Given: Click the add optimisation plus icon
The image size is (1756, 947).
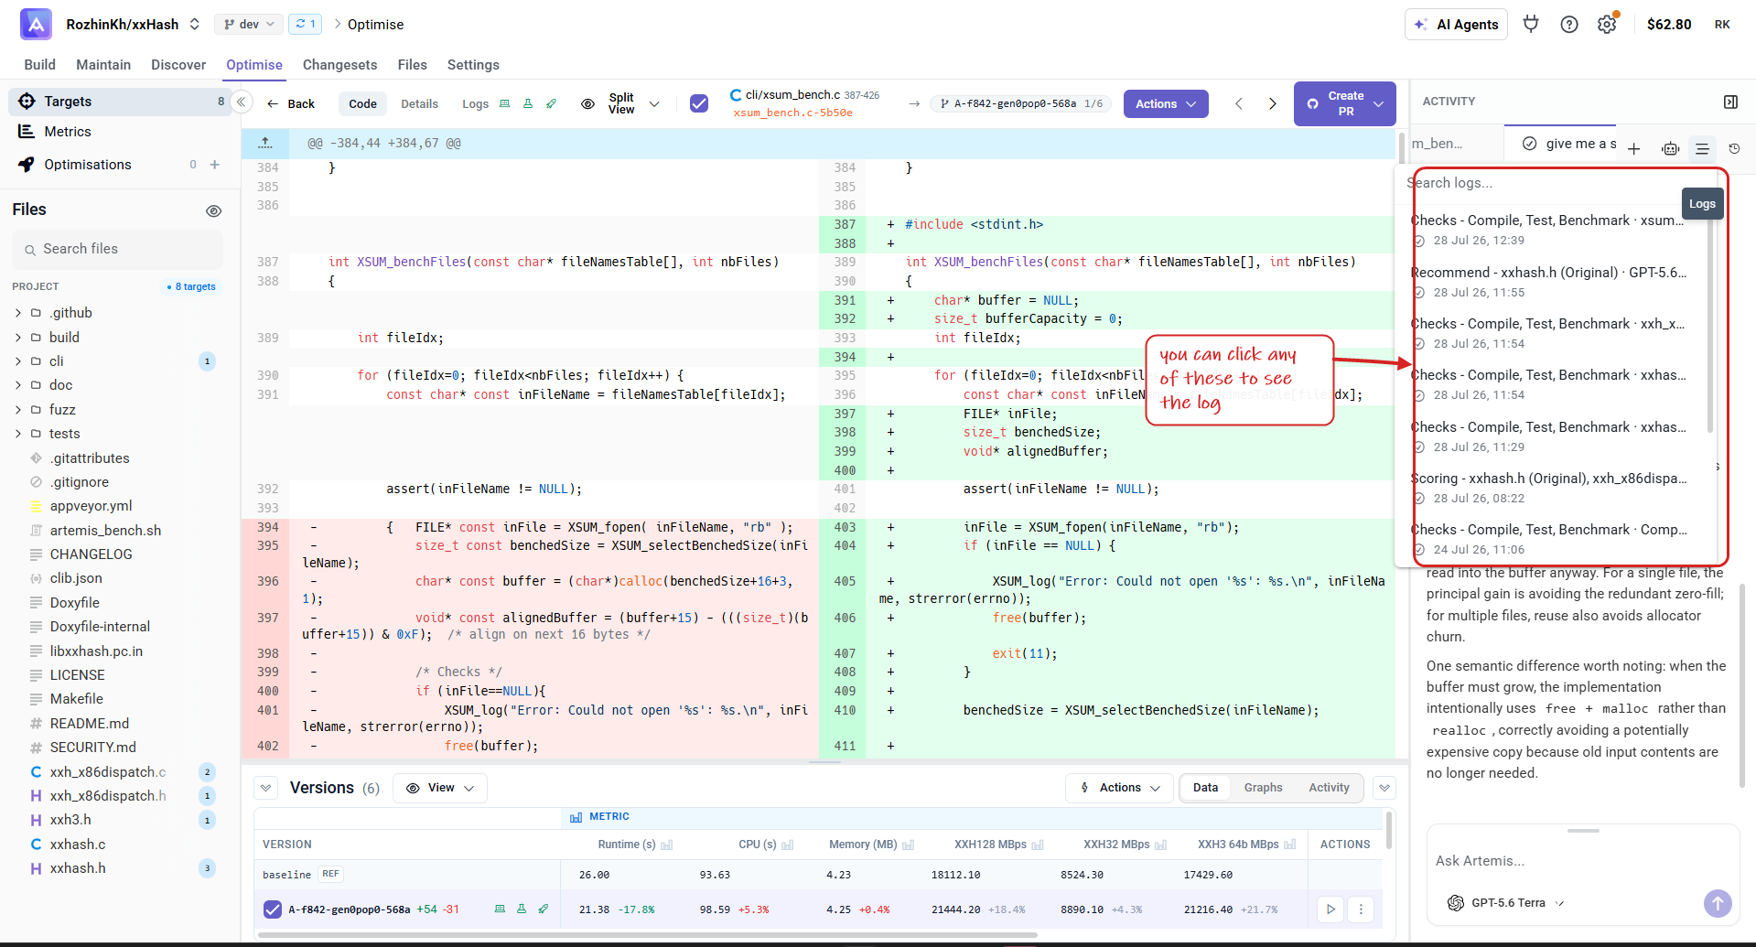Looking at the screenshot, I should tap(215, 165).
